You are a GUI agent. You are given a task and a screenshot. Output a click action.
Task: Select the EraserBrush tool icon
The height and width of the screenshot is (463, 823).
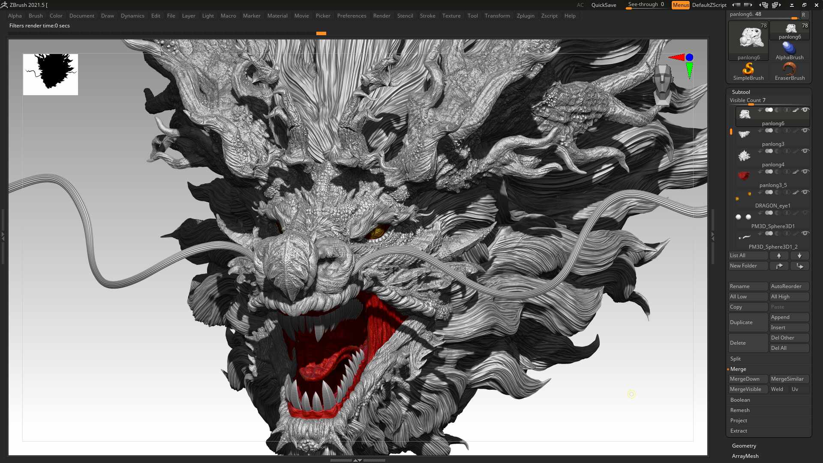click(x=790, y=72)
